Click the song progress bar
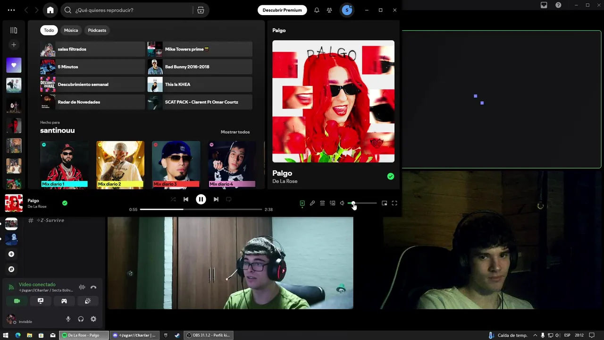 (201, 209)
